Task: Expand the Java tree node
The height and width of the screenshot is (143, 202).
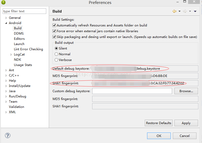Action: [6, 91]
